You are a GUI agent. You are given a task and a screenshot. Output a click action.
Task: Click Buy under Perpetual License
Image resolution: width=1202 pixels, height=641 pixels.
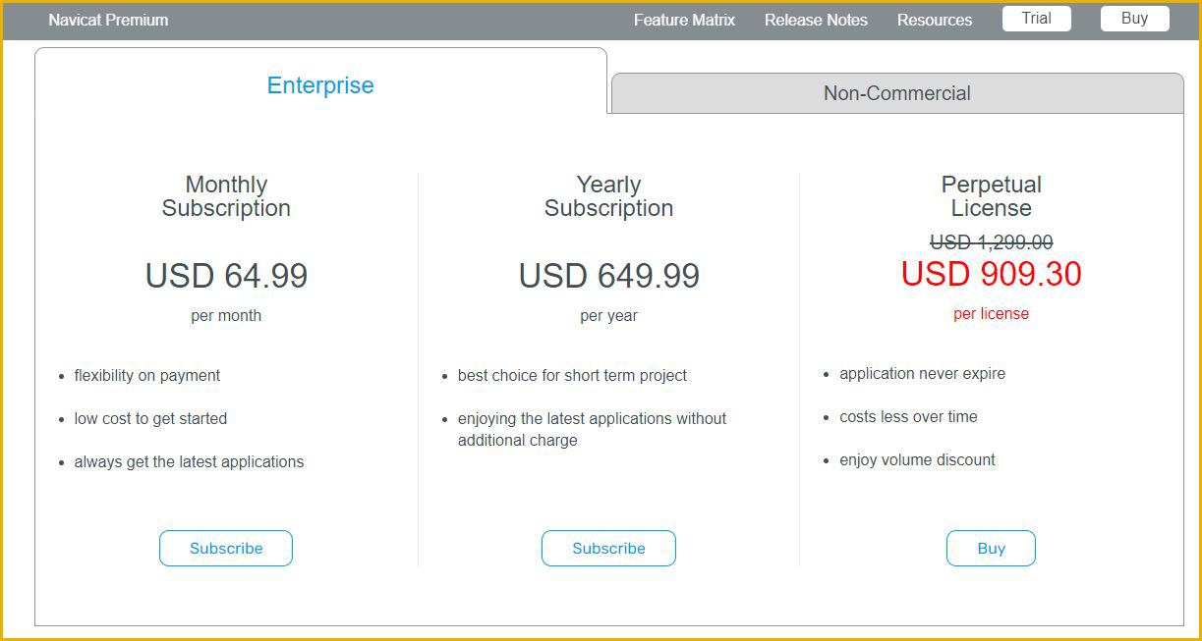pyautogui.click(x=991, y=548)
